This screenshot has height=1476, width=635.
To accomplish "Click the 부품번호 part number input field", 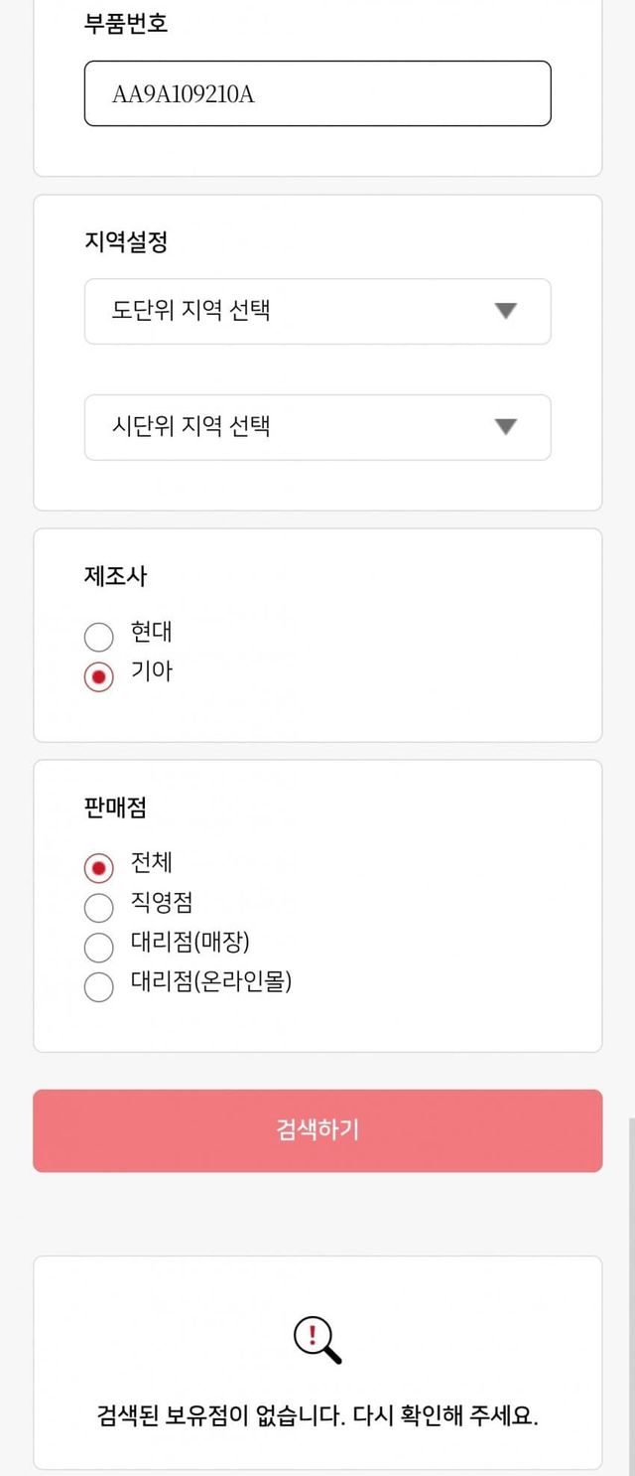I will 317,93.
